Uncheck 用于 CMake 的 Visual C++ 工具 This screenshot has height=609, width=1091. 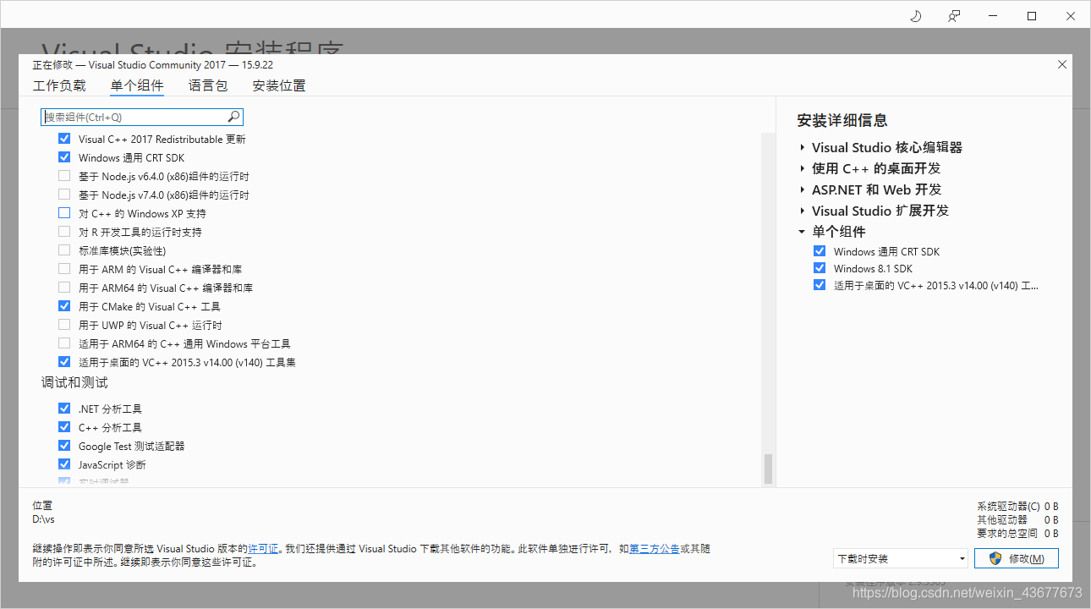[x=64, y=306]
